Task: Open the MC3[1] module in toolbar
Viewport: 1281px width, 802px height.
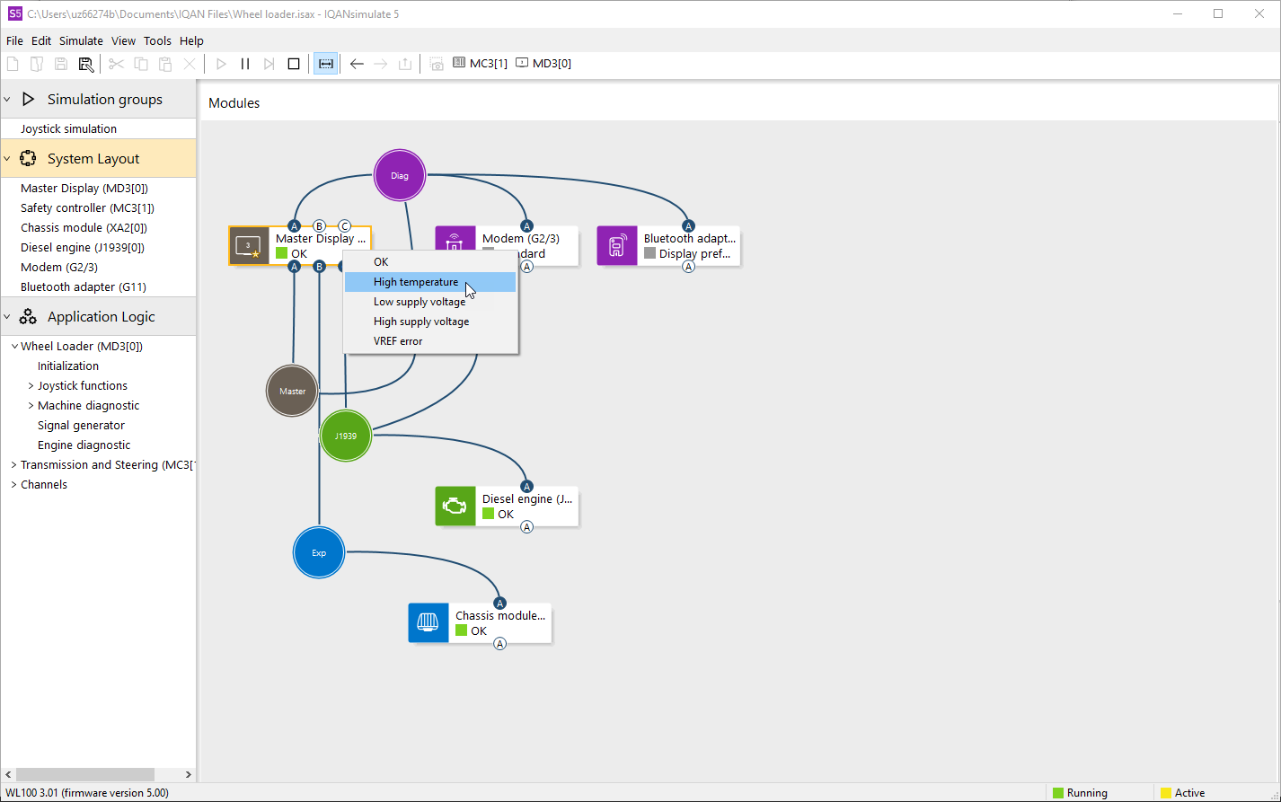Action: [x=481, y=64]
